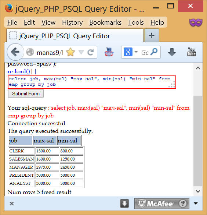The height and width of the screenshot is (215, 207).
Task: Open the History menu
Action: [x=72, y=22]
